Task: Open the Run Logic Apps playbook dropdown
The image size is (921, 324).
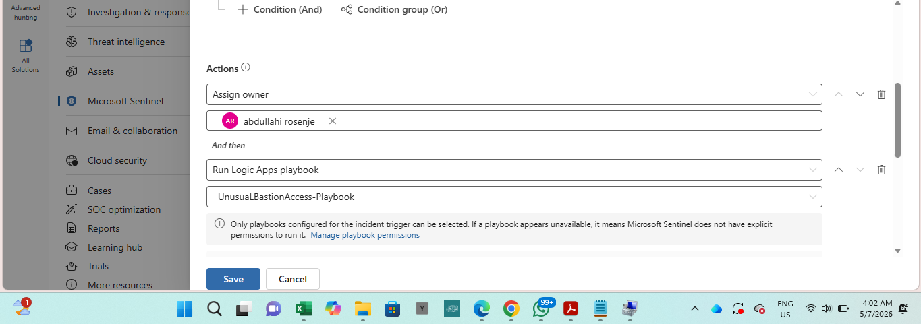Action: coord(514,170)
